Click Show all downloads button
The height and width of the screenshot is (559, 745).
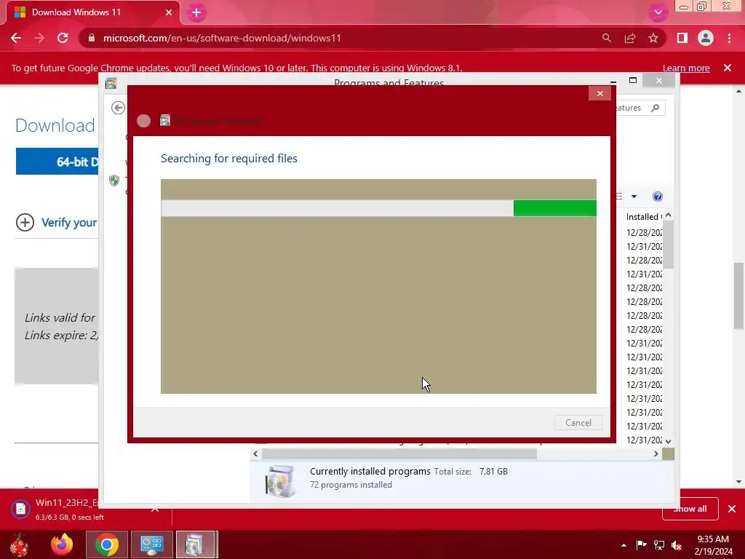tap(690, 509)
